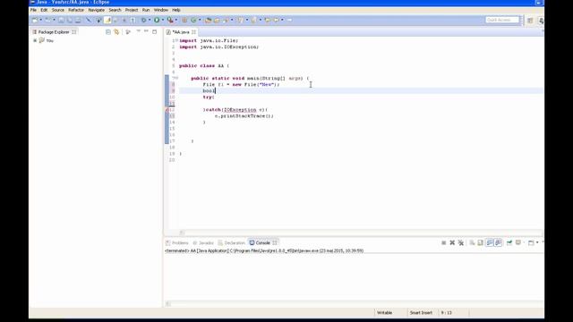Switch to the Javadoc tab
573x322 pixels.
click(x=203, y=242)
